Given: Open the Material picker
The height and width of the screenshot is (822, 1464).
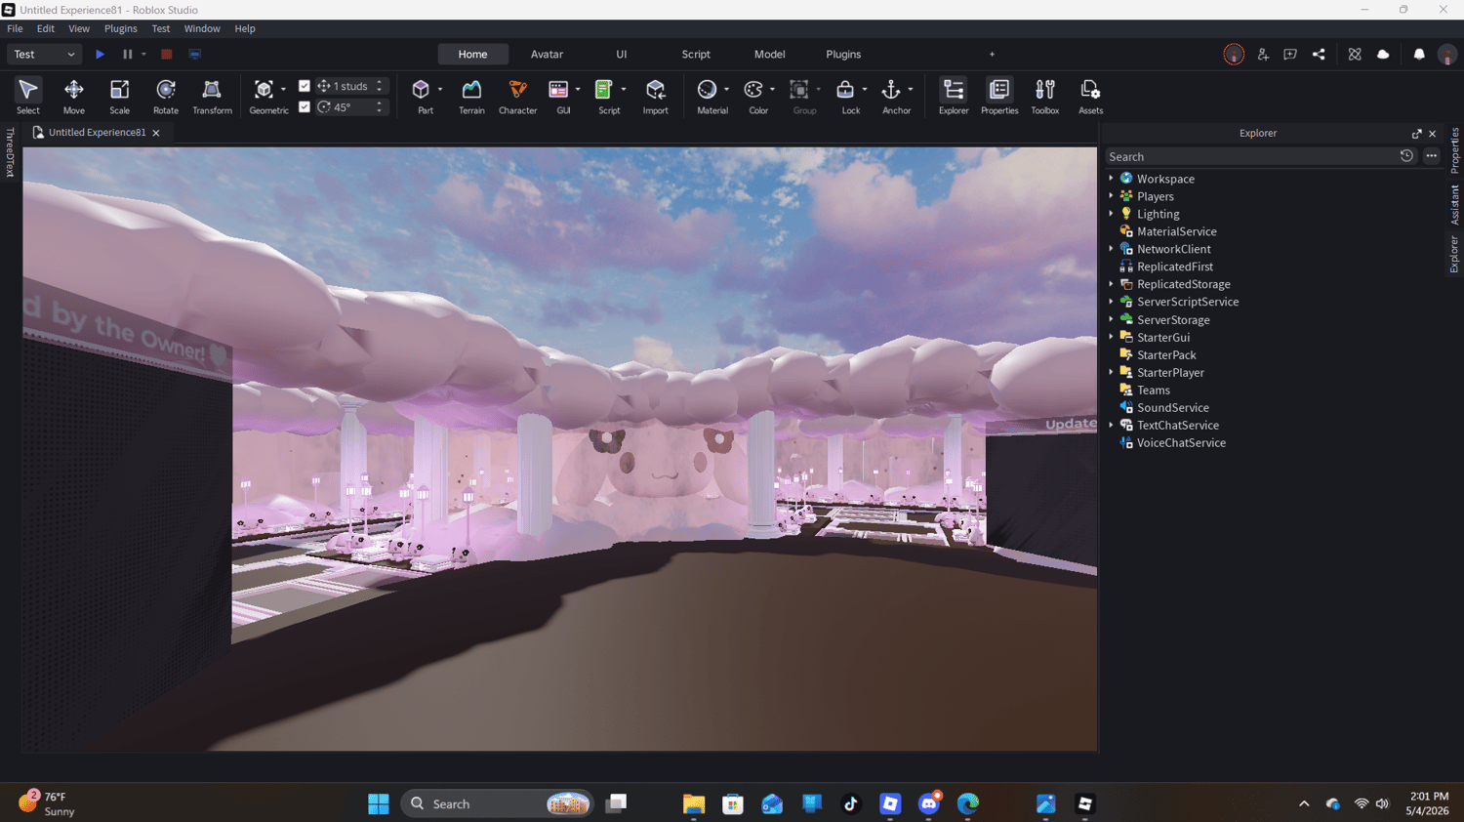Looking at the screenshot, I should coord(707,90).
